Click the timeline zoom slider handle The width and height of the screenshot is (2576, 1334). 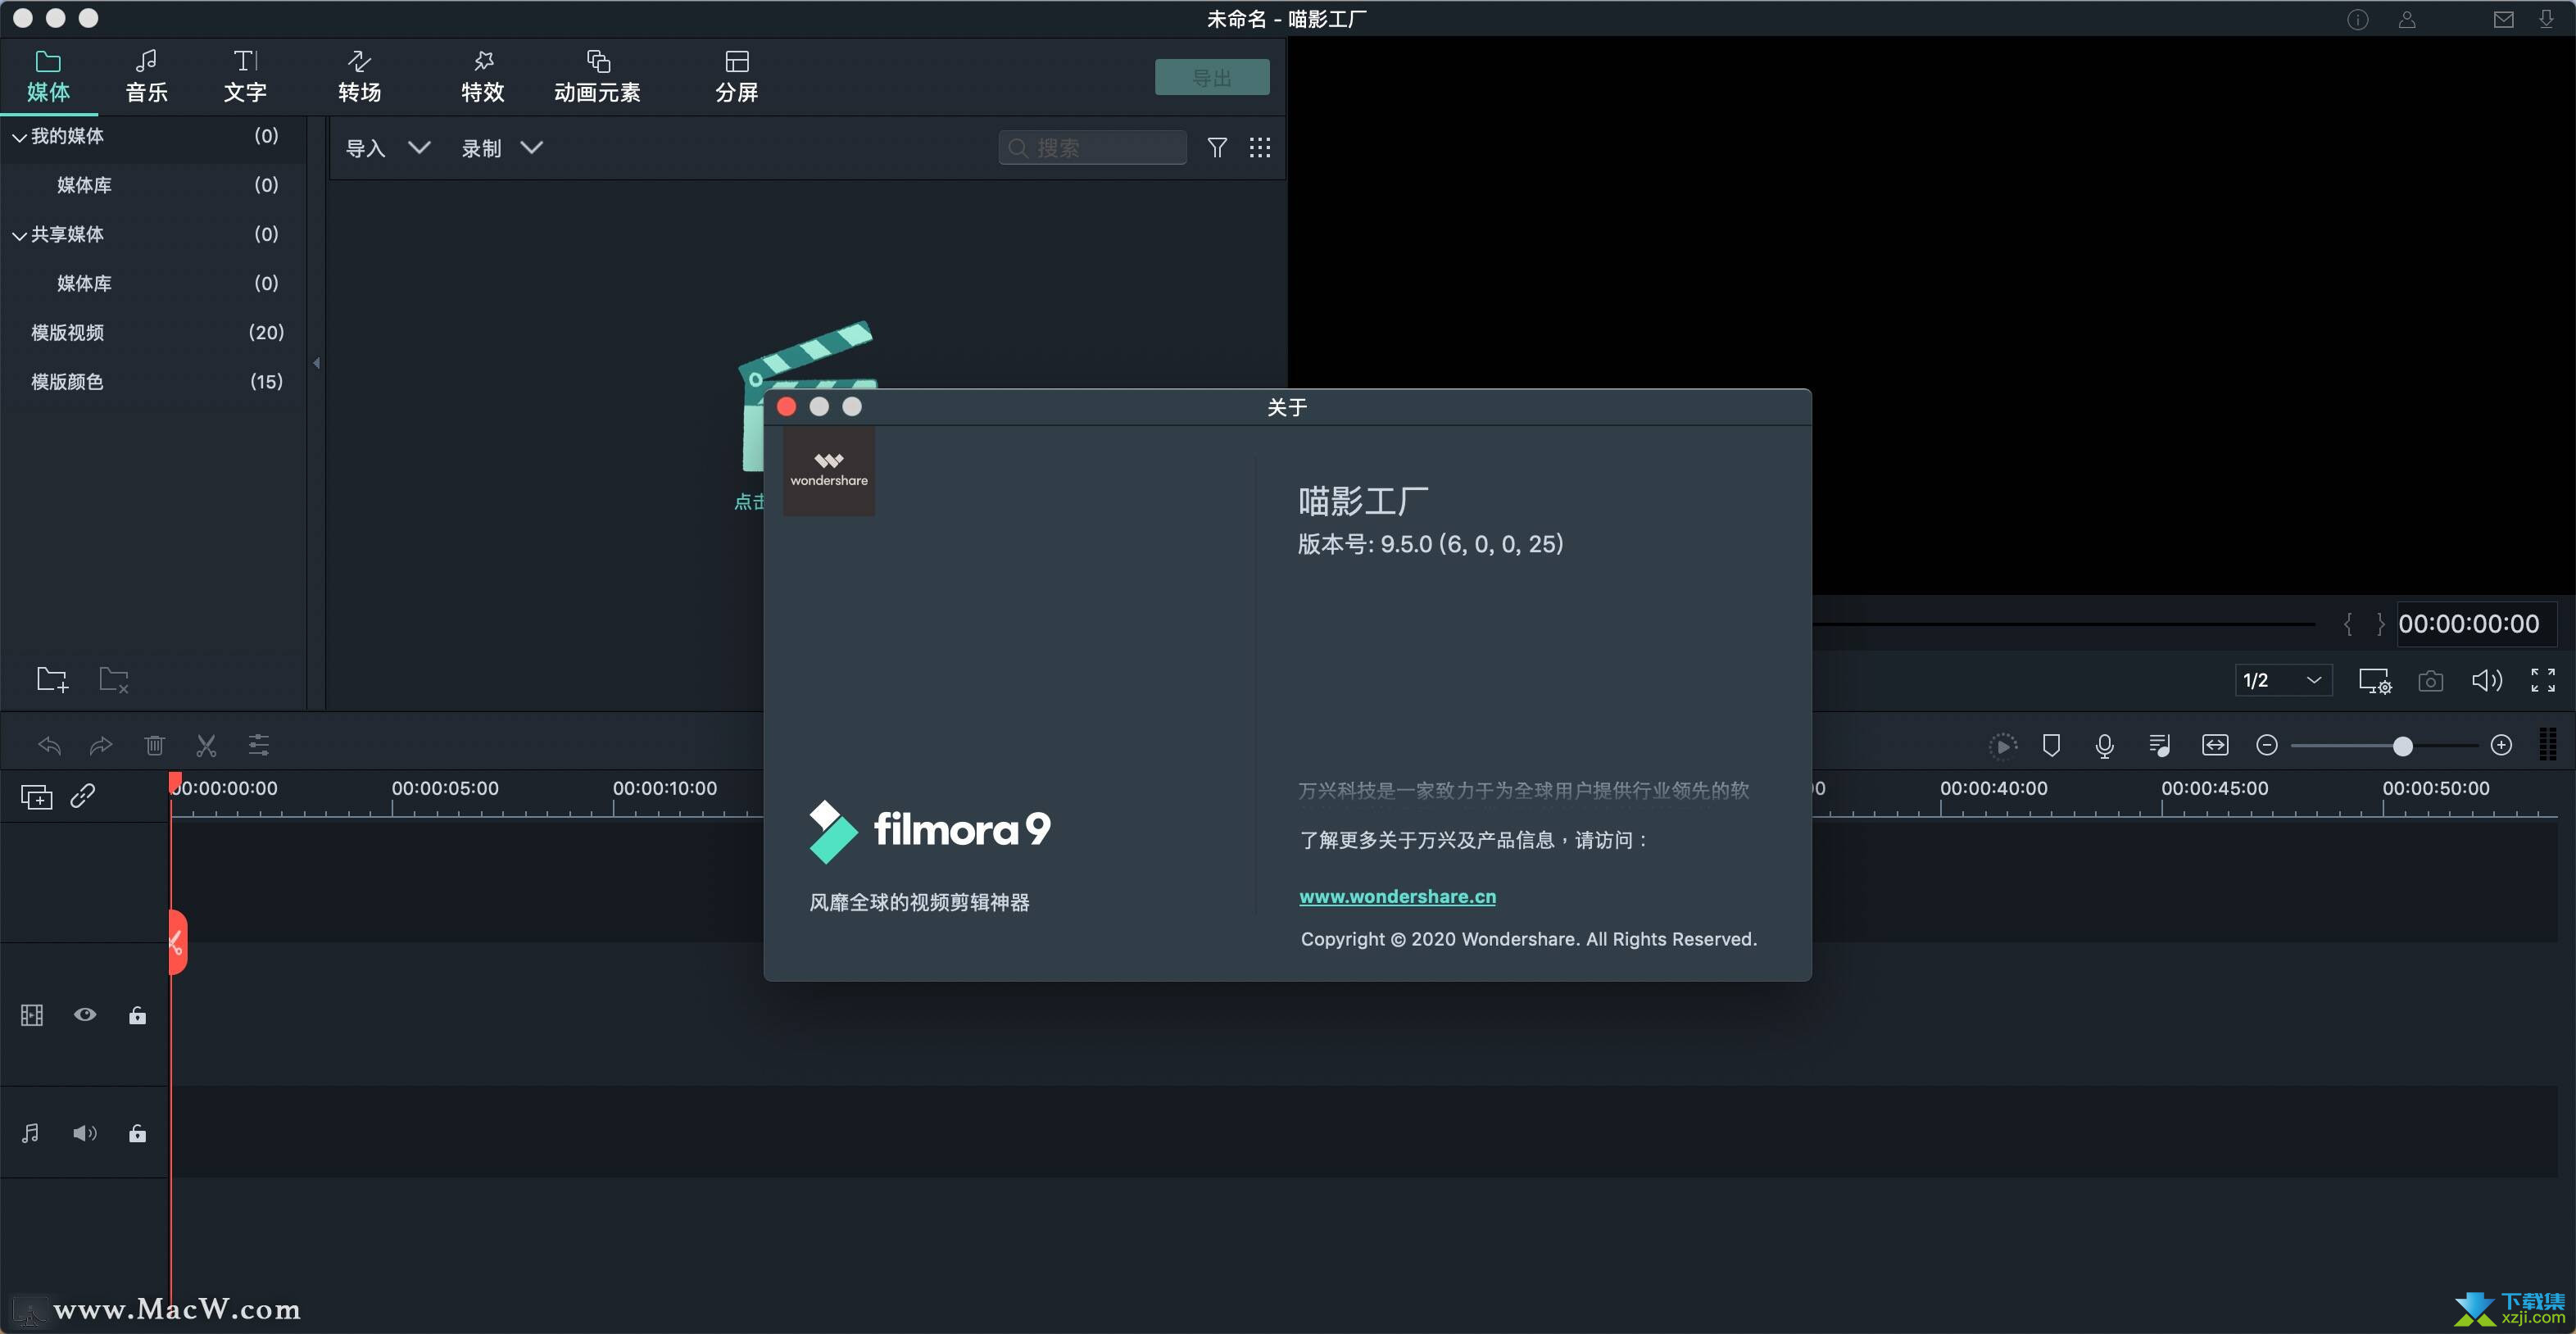[x=2402, y=746]
